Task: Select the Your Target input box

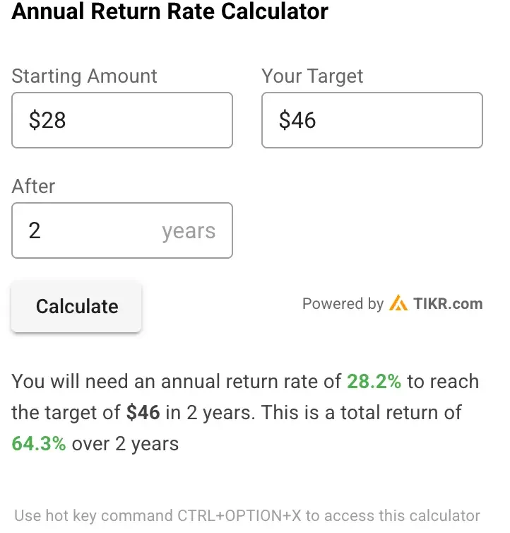Action: pos(372,120)
